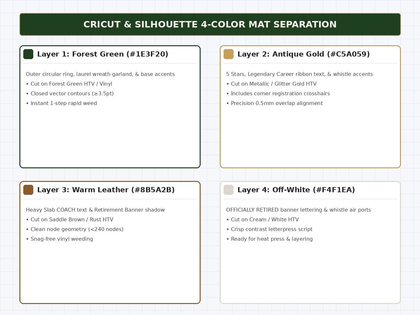Select the Layer 4: Off-White heading

(x=296, y=190)
